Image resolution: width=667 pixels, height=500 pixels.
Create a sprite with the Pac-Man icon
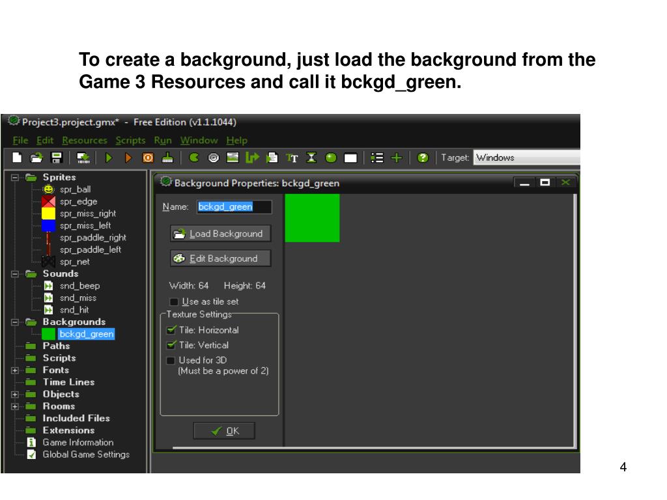point(194,158)
